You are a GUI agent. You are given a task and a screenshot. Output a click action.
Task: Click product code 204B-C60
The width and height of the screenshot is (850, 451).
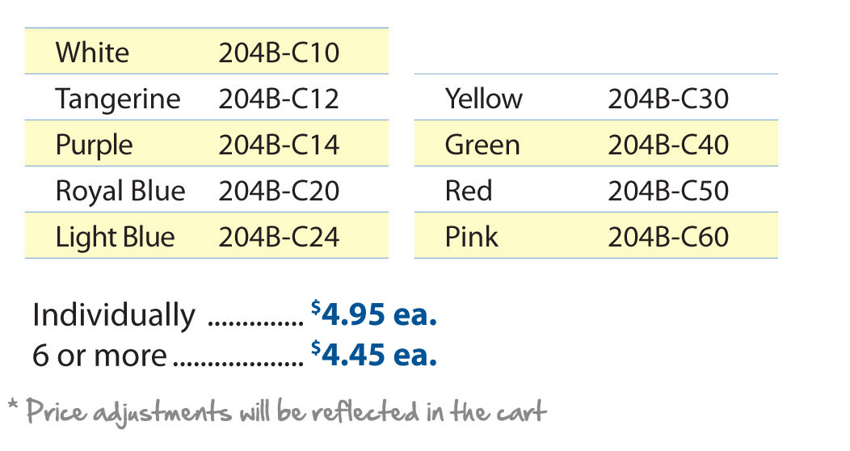point(668,237)
